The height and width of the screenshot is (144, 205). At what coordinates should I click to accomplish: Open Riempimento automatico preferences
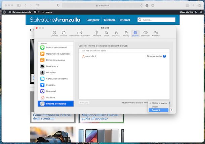[x=80, y=33]
